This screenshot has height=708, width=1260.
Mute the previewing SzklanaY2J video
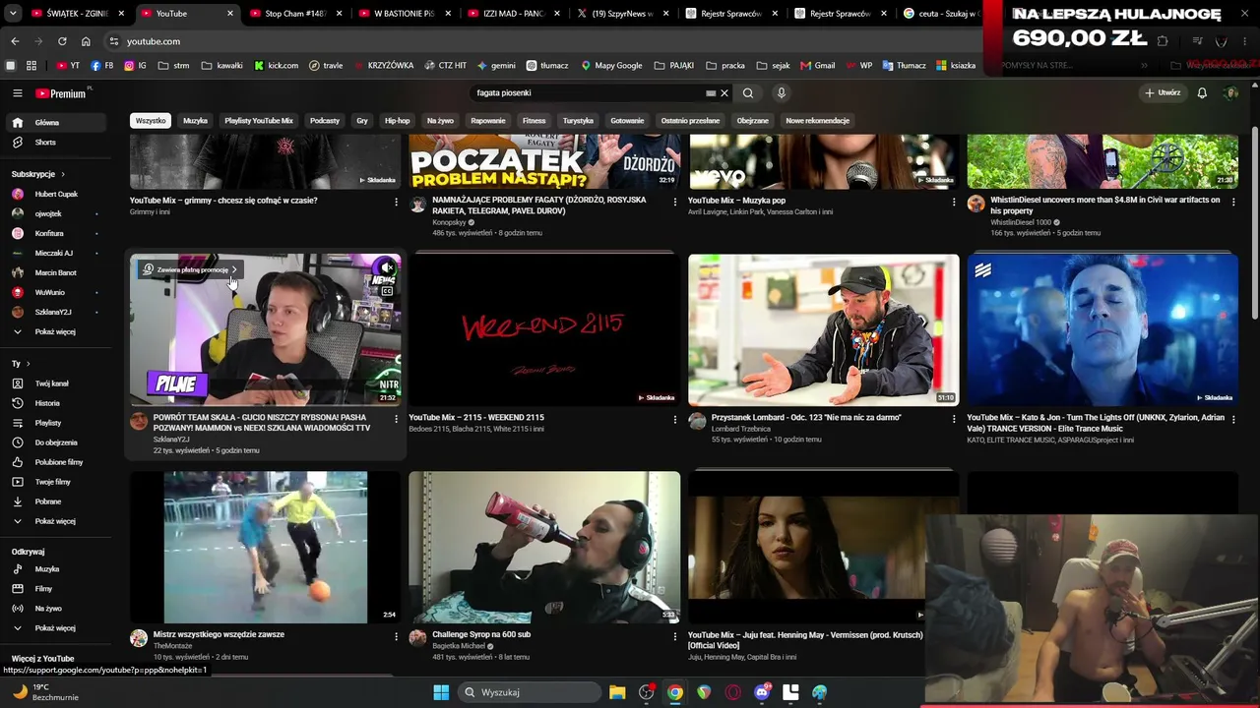387,268
